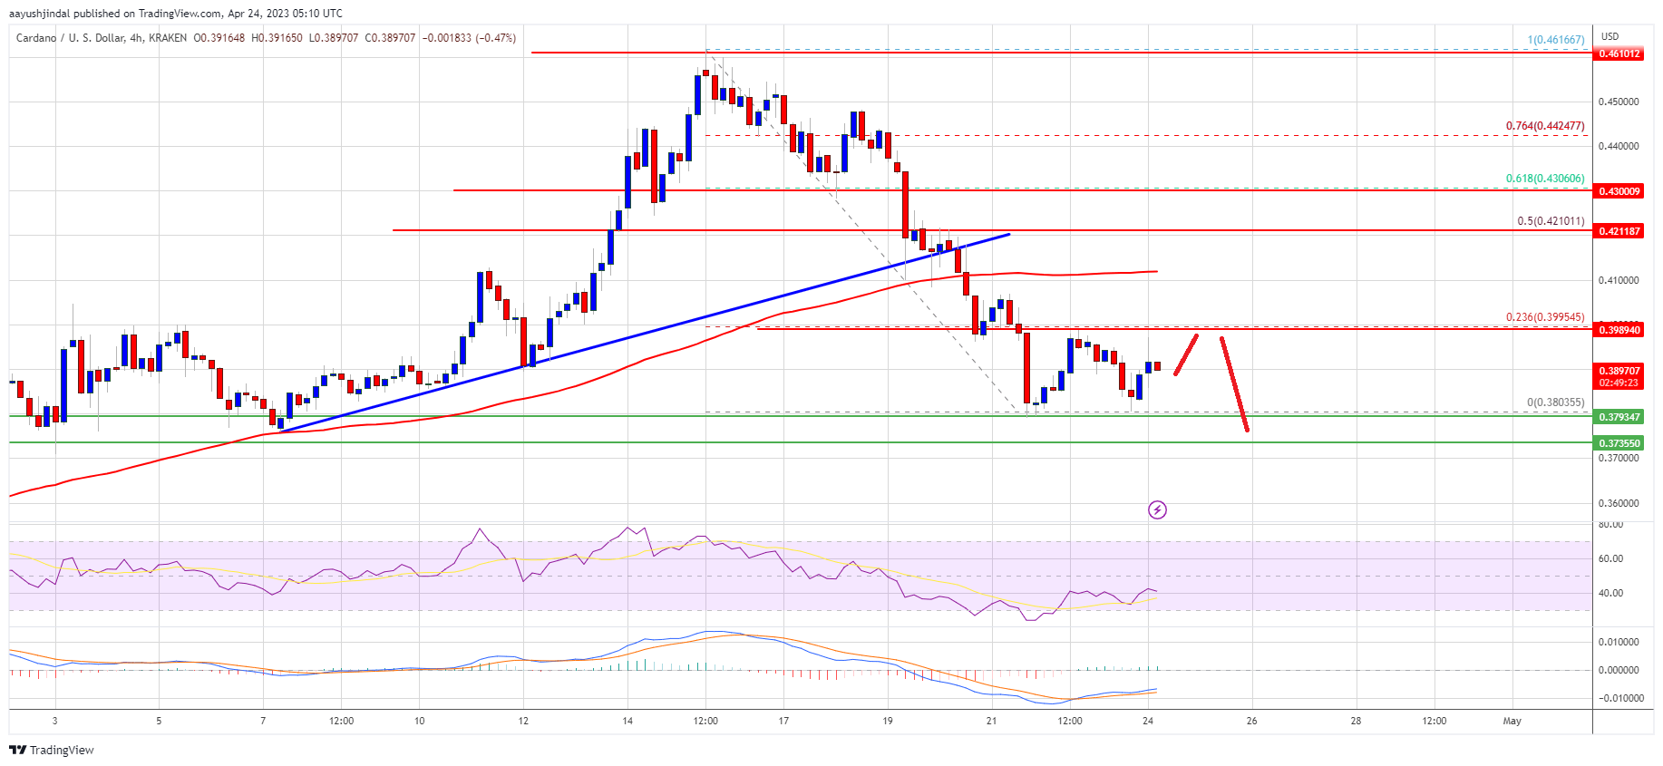Click the -0.001833 (-0.47%) change value

(x=469, y=38)
